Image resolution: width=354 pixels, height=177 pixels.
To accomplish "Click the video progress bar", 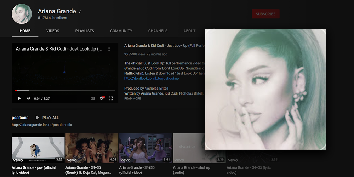I will tap(65, 90).
